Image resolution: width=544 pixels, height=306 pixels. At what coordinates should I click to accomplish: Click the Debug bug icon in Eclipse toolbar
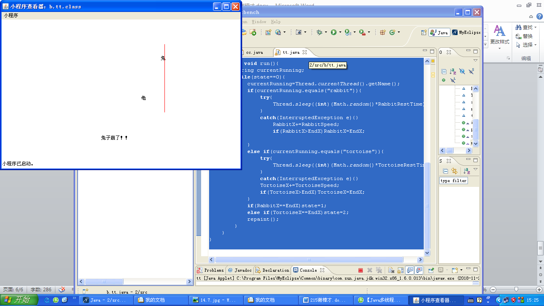point(319,32)
